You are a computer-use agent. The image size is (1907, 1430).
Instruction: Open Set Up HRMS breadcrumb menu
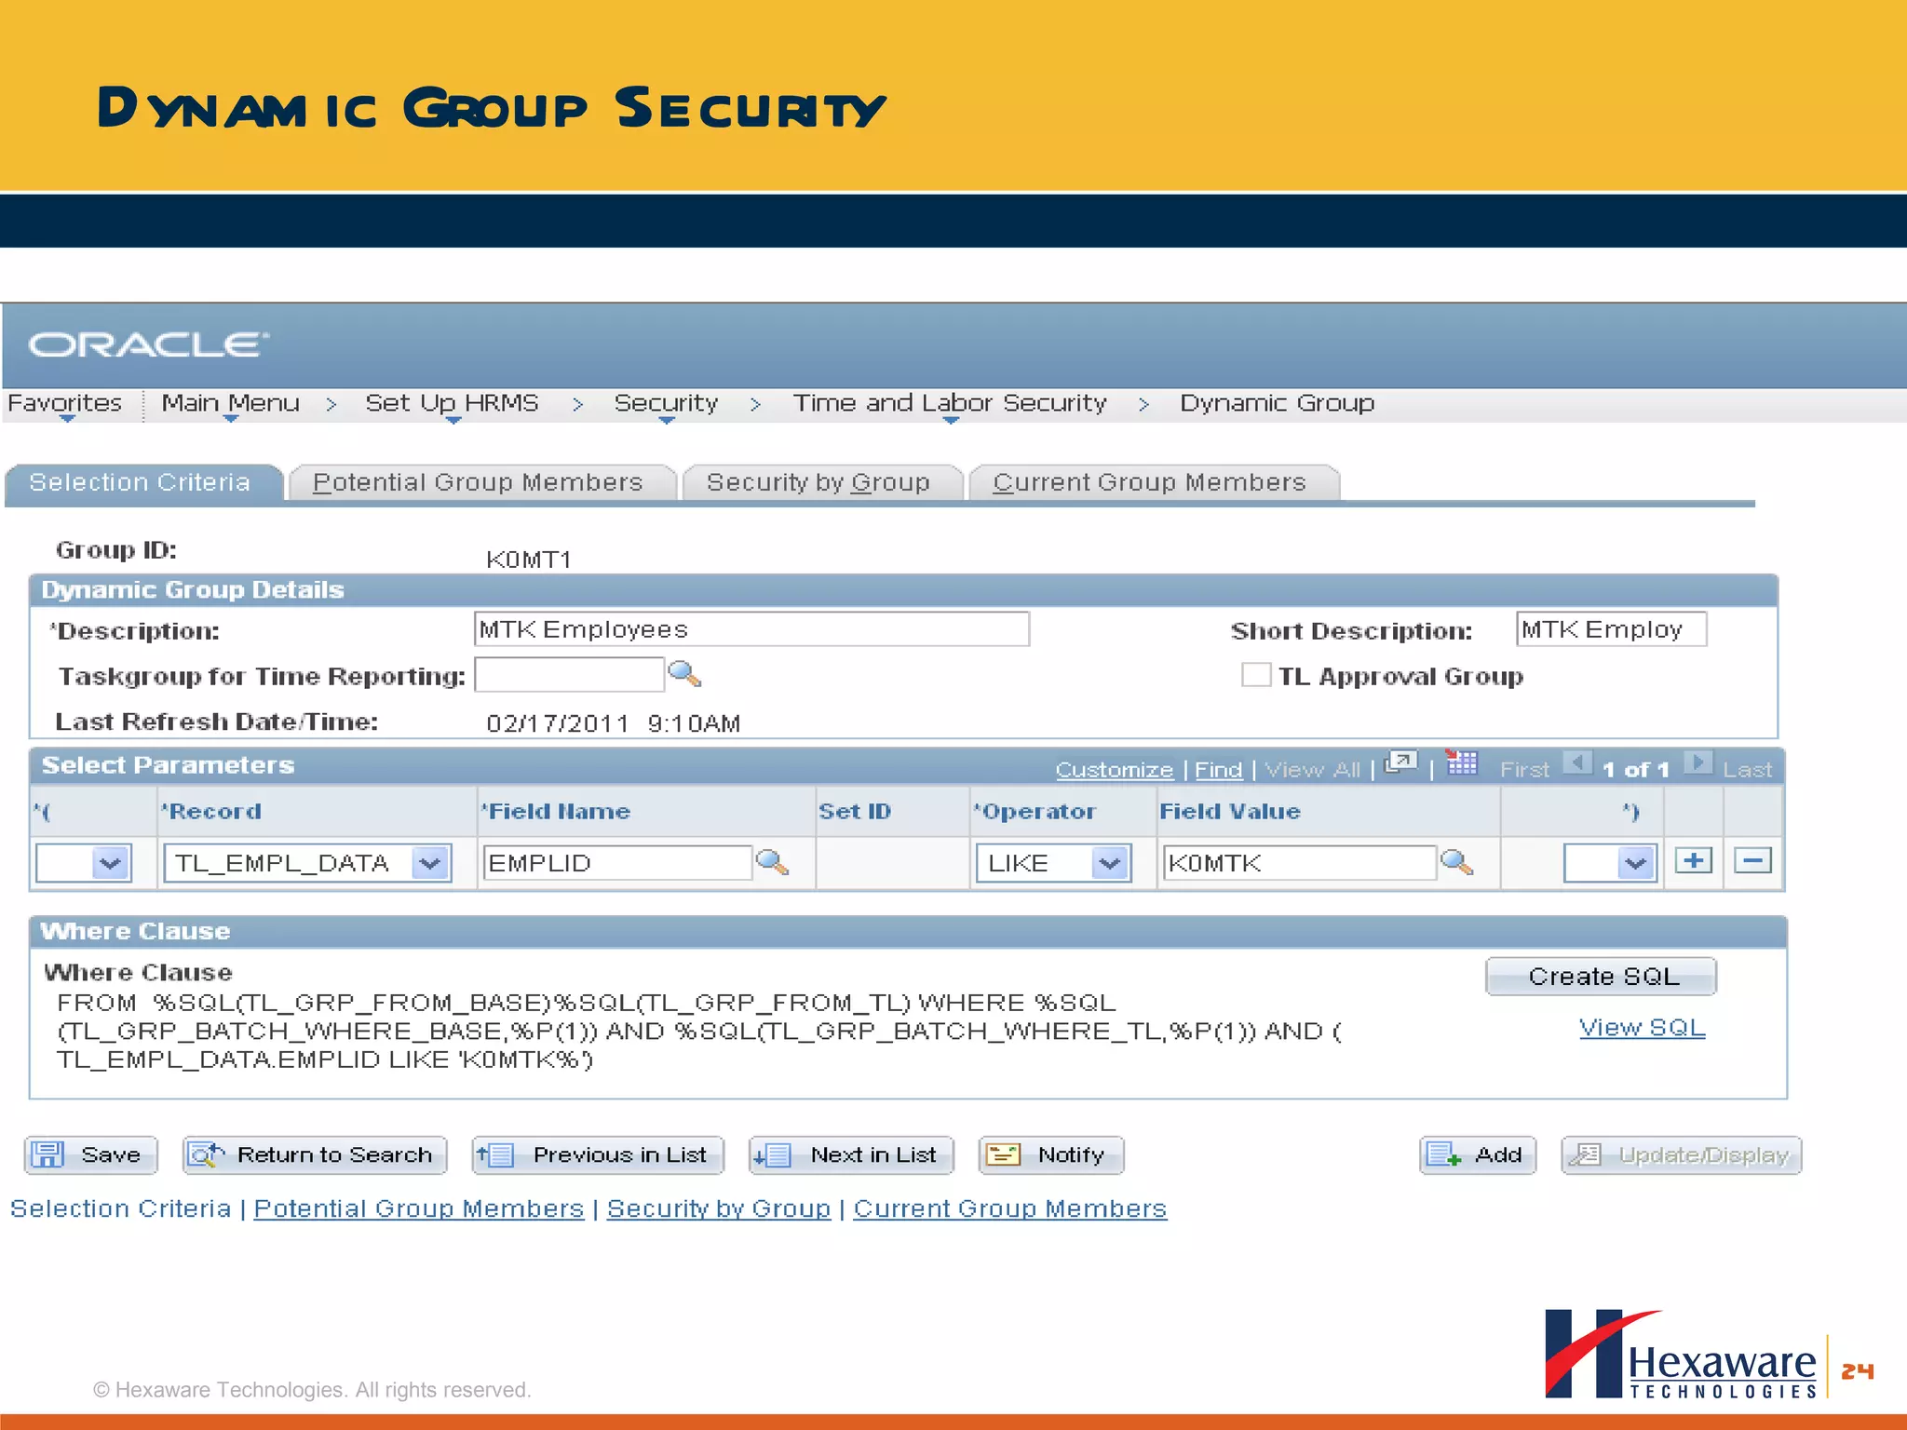(x=452, y=404)
